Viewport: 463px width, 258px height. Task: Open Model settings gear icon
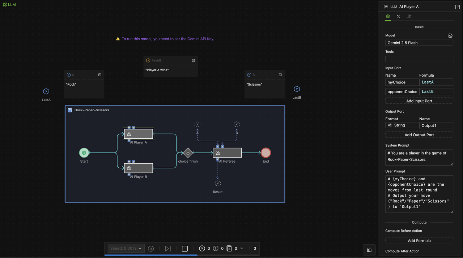click(x=450, y=36)
